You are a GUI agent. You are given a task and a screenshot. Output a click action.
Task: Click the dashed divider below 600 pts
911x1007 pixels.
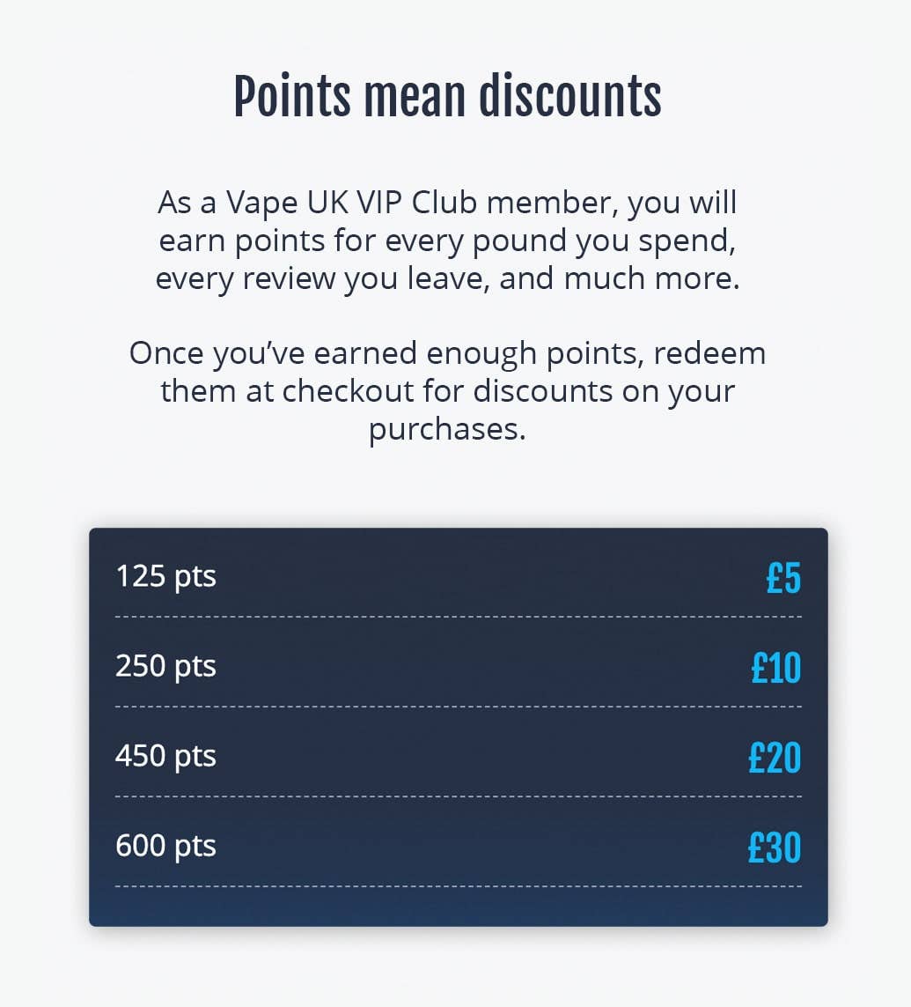[x=458, y=886]
